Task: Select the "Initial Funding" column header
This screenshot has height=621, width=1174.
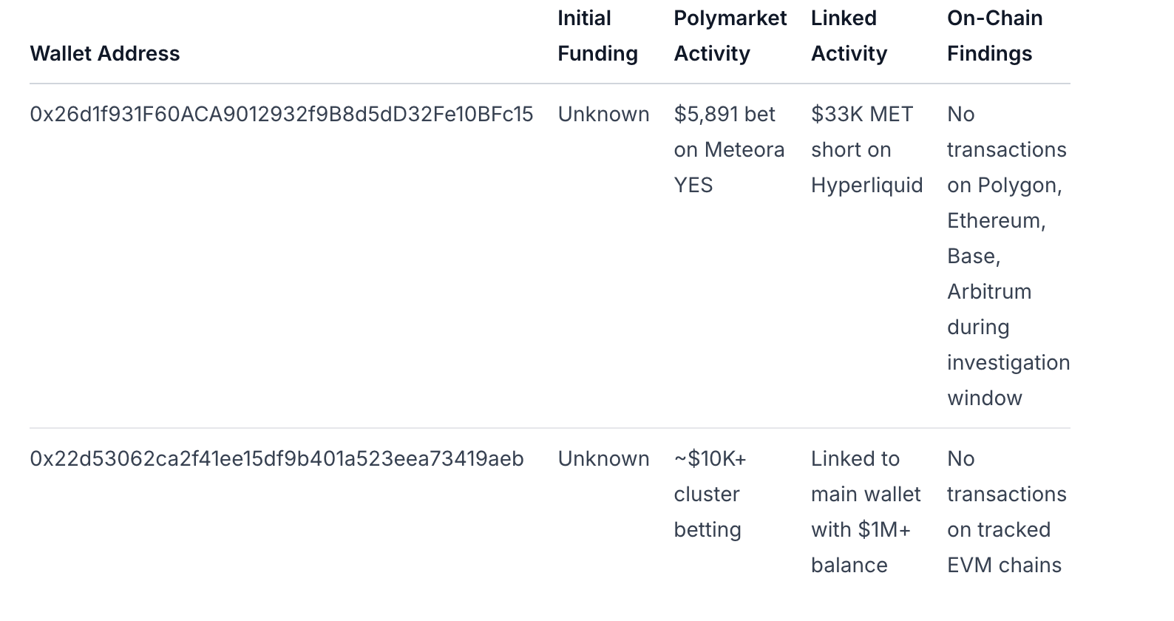Action: (x=597, y=36)
